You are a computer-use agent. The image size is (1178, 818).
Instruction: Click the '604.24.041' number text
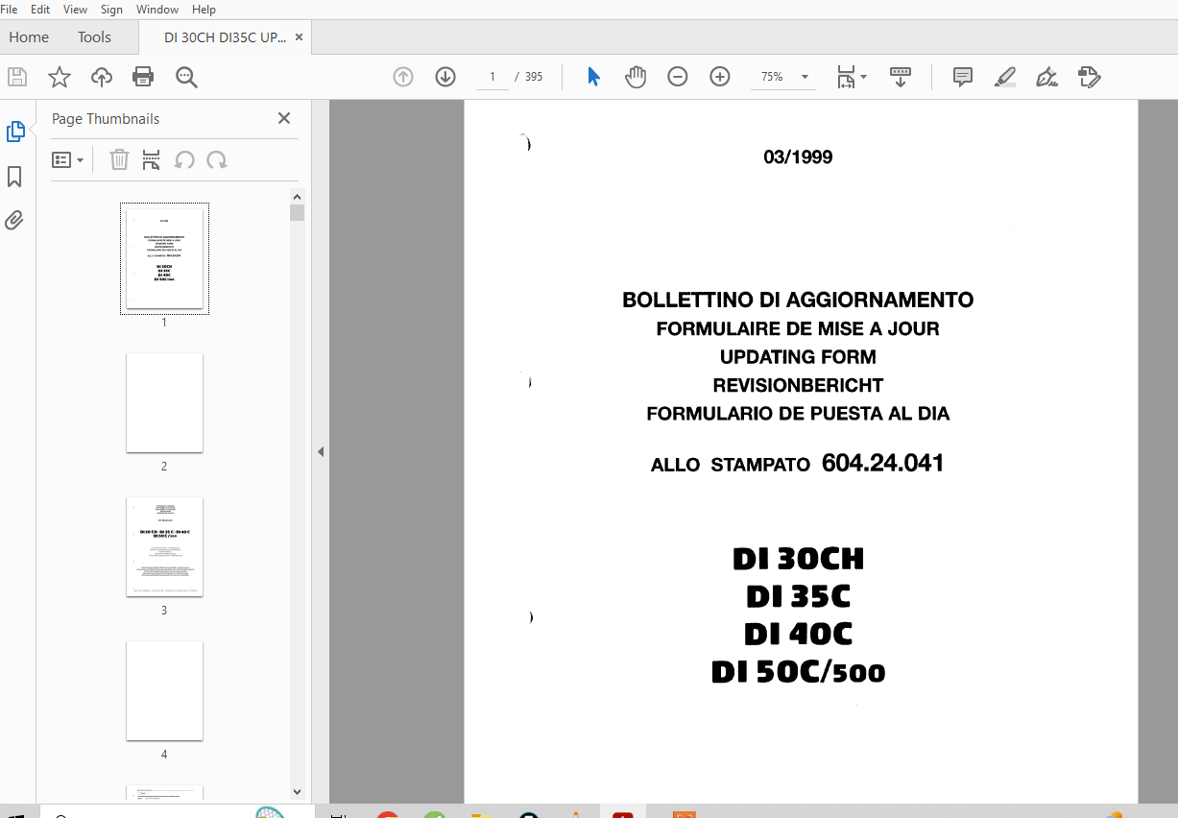882,464
